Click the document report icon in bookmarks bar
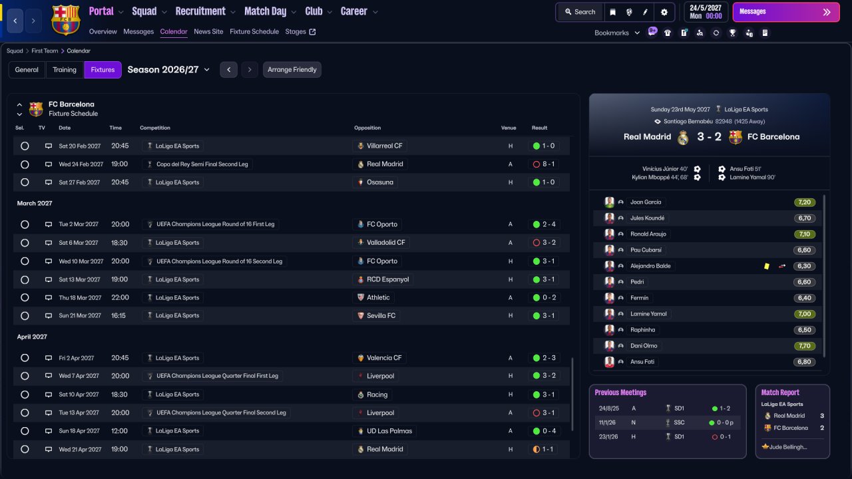The height and width of the screenshot is (479, 852). click(x=765, y=33)
